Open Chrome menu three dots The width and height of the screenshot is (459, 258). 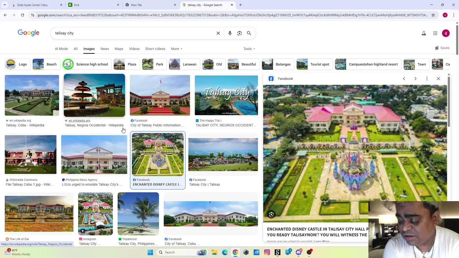(x=454, y=15)
